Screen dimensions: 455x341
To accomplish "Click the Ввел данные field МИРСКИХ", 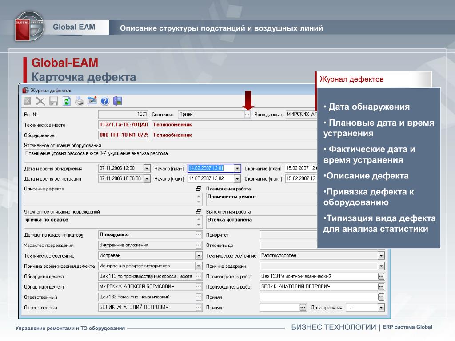I will 301,114.
